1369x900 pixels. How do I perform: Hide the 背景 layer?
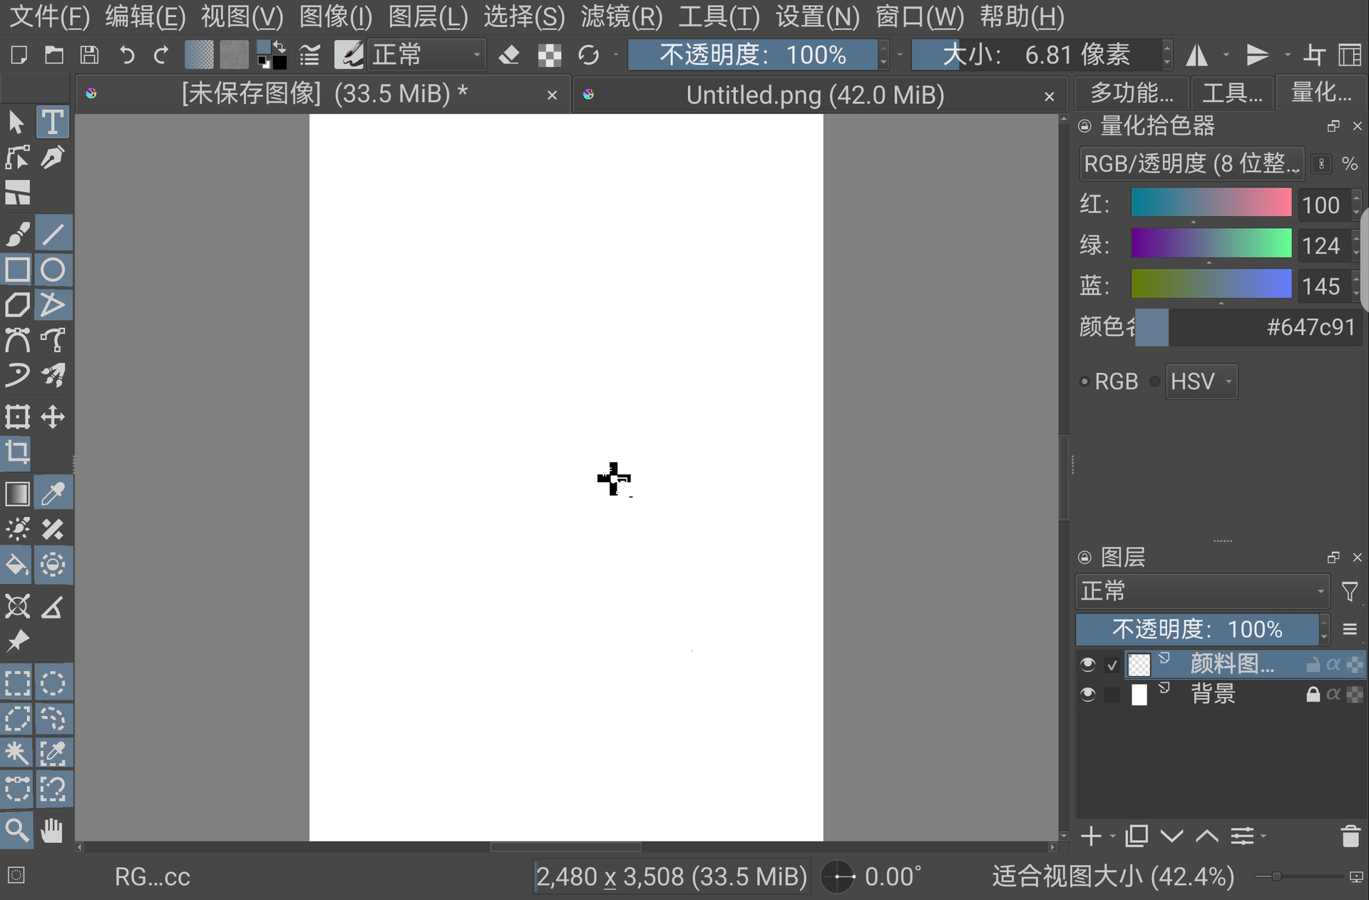[1087, 694]
